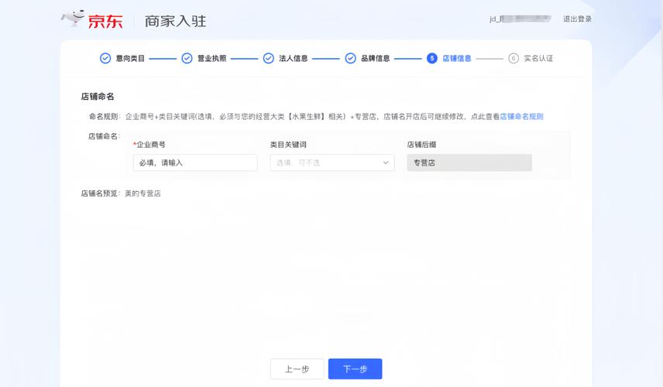Go to the 营业执照 step label
The image size is (663, 387).
(212, 58)
